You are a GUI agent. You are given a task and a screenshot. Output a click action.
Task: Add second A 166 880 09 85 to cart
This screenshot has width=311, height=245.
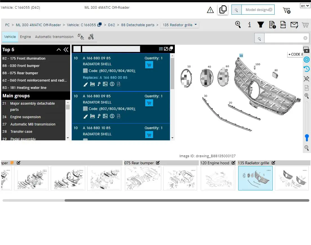tap(149, 103)
